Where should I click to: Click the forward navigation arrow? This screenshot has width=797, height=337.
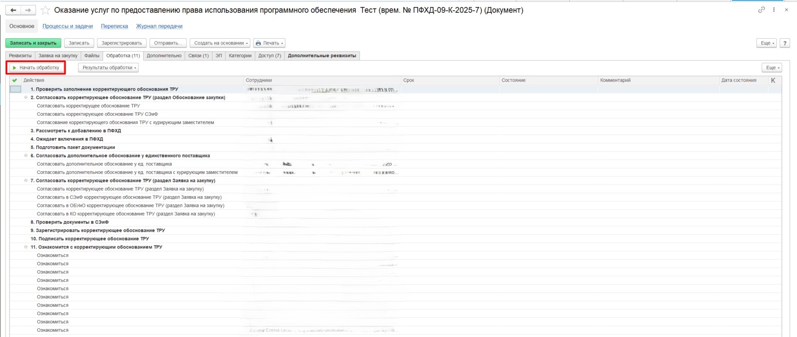[x=28, y=10]
